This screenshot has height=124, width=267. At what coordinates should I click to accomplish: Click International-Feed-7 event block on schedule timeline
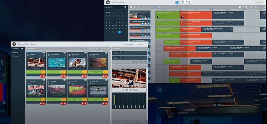pos(190,55)
